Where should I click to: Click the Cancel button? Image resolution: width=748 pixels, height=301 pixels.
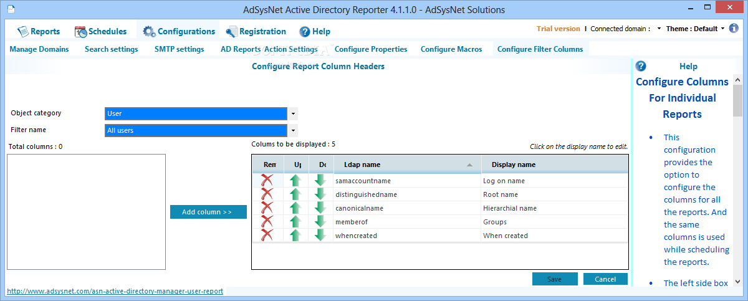coord(605,279)
